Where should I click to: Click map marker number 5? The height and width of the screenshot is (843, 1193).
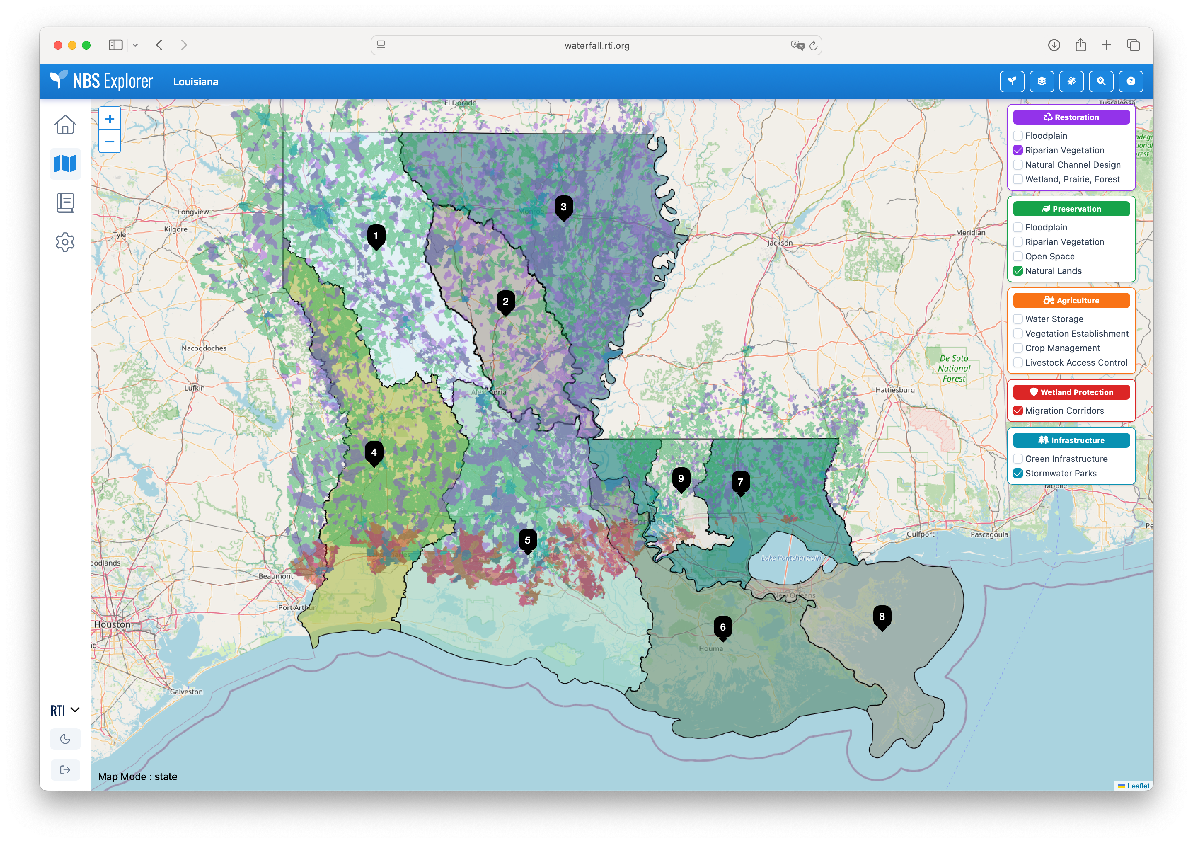(528, 540)
